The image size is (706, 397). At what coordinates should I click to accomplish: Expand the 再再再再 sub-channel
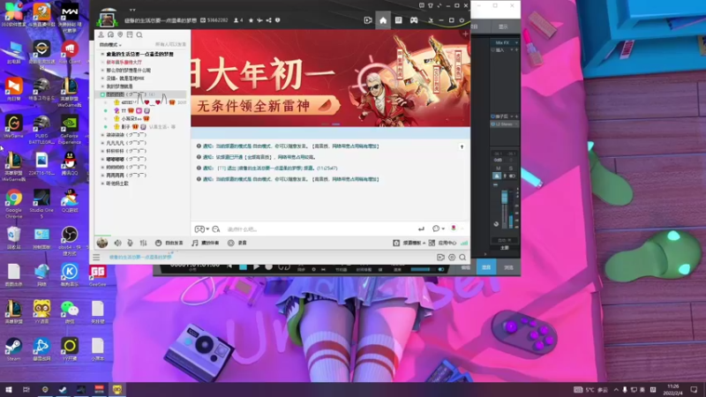coord(102,176)
